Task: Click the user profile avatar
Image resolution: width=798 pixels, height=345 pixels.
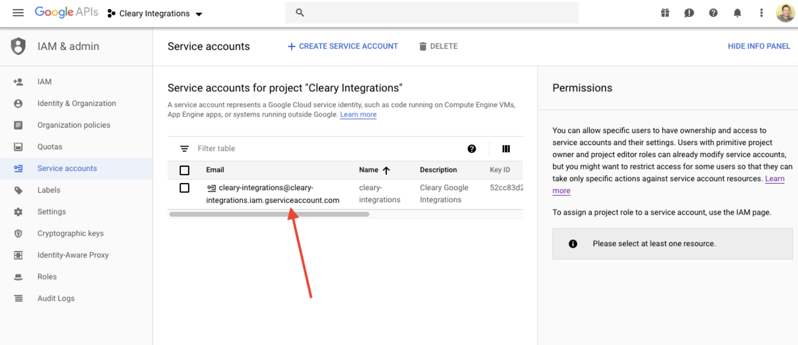Action: click(785, 13)
